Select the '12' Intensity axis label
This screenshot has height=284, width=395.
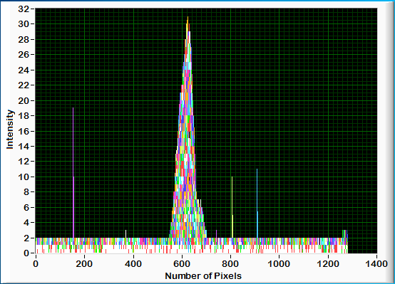(24, 162)
